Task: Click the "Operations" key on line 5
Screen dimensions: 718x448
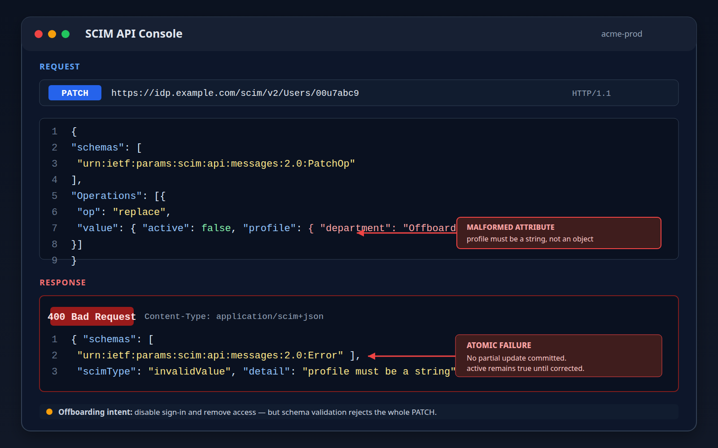Action: point(106,196)
